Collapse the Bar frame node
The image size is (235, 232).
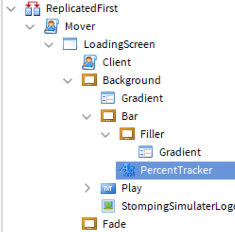pyautogui.click(x=87, y=117)
